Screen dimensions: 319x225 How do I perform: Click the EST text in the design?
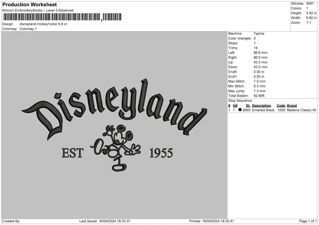(73, 153)
